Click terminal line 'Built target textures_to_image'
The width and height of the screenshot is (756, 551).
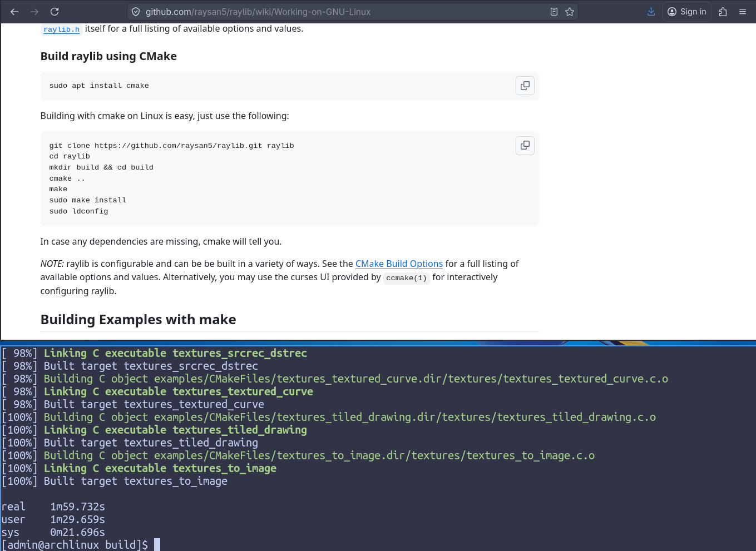115,481
